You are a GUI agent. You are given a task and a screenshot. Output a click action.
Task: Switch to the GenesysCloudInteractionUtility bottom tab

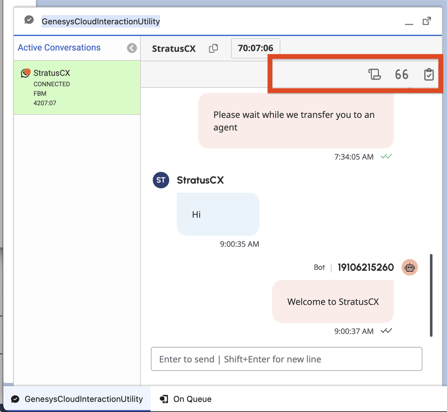77,399
